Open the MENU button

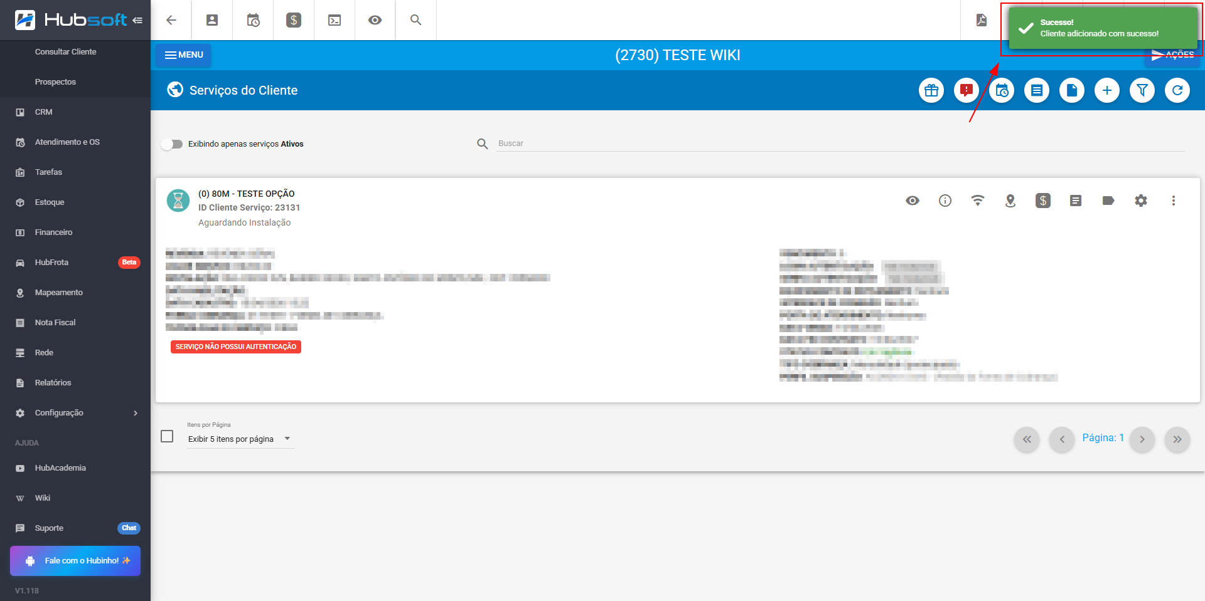click(184, 55)
